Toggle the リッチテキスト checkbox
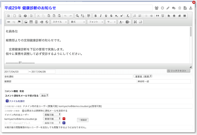197x135 pixels. (169, 71)
